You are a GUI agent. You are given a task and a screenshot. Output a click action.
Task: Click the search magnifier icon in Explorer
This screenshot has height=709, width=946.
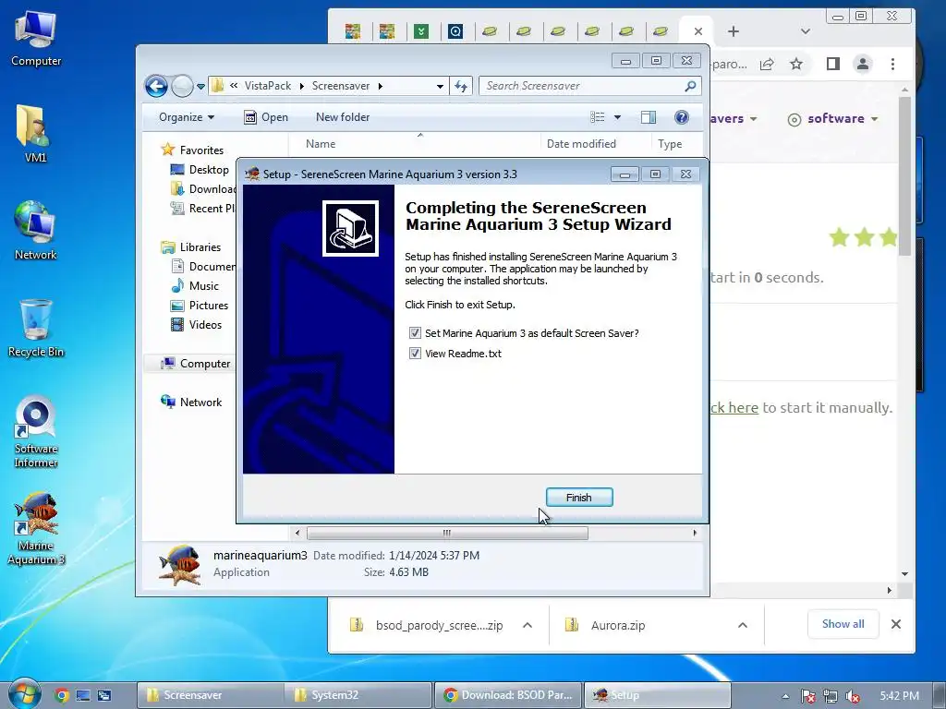(690, 86)
